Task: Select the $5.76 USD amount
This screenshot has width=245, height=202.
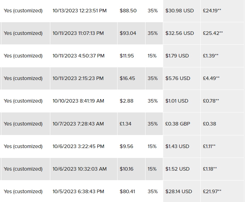Action: click(178, 78)
